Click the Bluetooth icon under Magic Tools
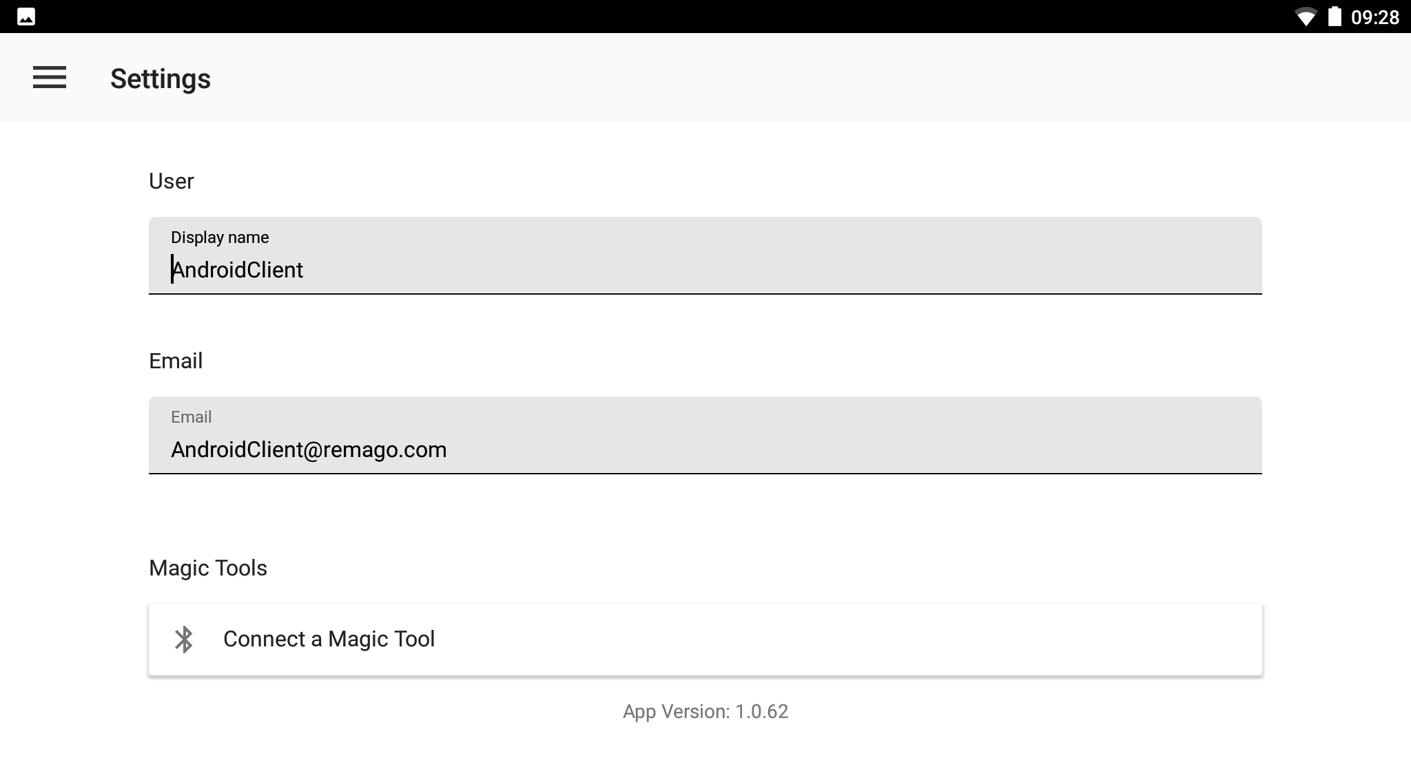 pyautogui.click(x=184, y=640)
